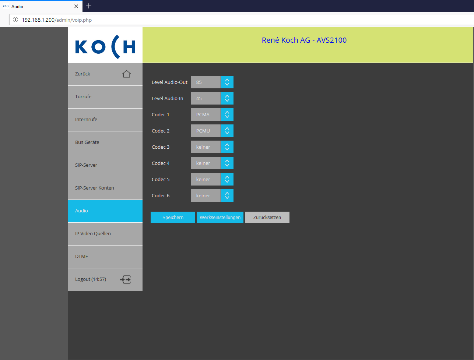The height and width of the screenshot is (360, 474).
Task: Open the Internrufe menu item
Action: tap(105, 120)
